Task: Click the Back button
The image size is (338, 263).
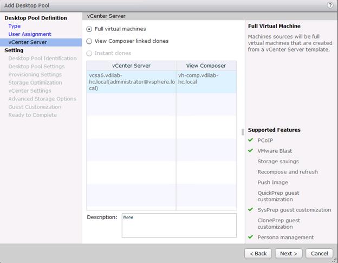Action: click(x=258, y=253)
